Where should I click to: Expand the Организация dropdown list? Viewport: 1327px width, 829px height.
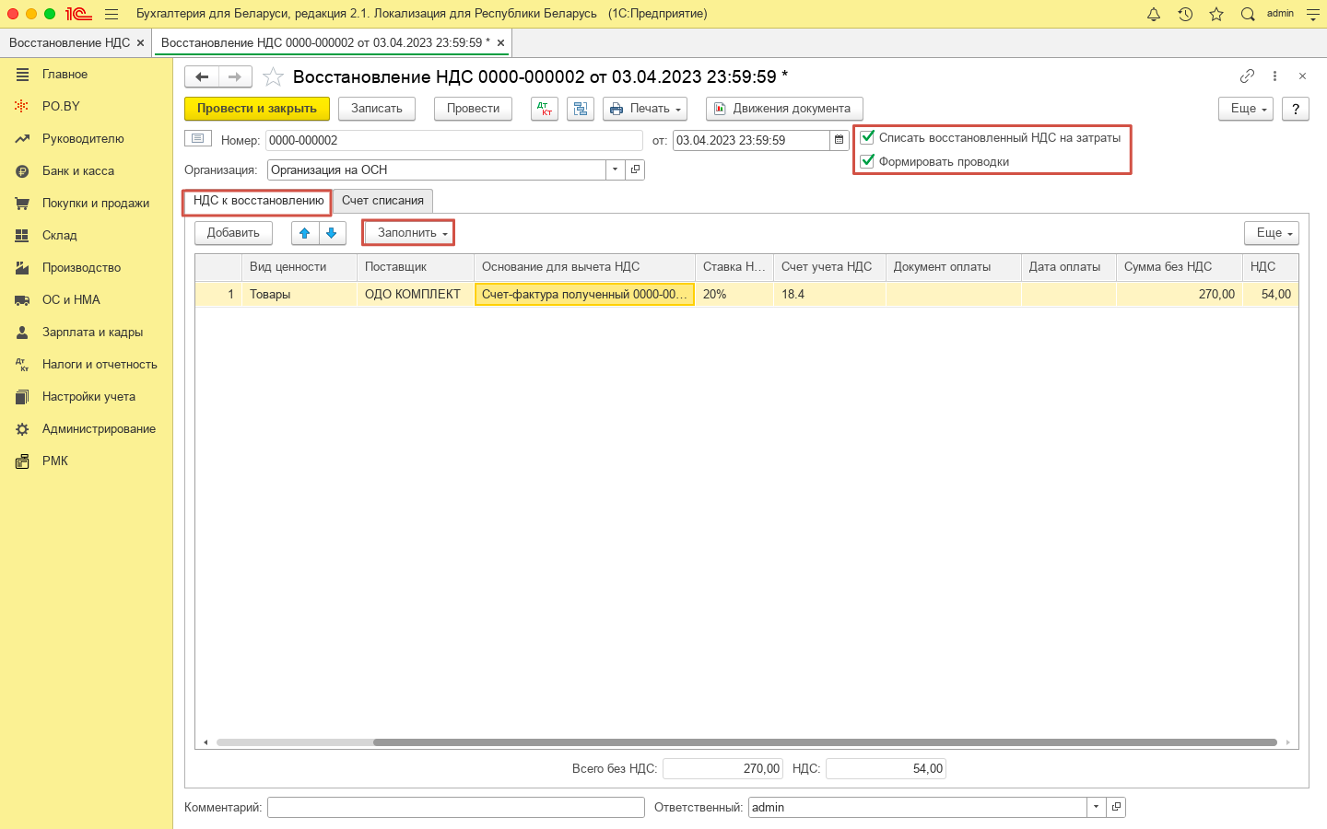(x=615, y=170)
